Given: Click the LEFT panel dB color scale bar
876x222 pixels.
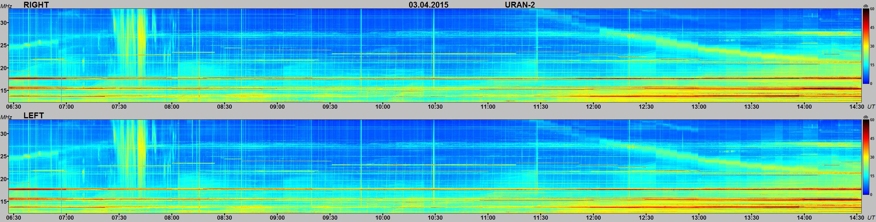Looking at the screenshot, I should click(866, 157).
